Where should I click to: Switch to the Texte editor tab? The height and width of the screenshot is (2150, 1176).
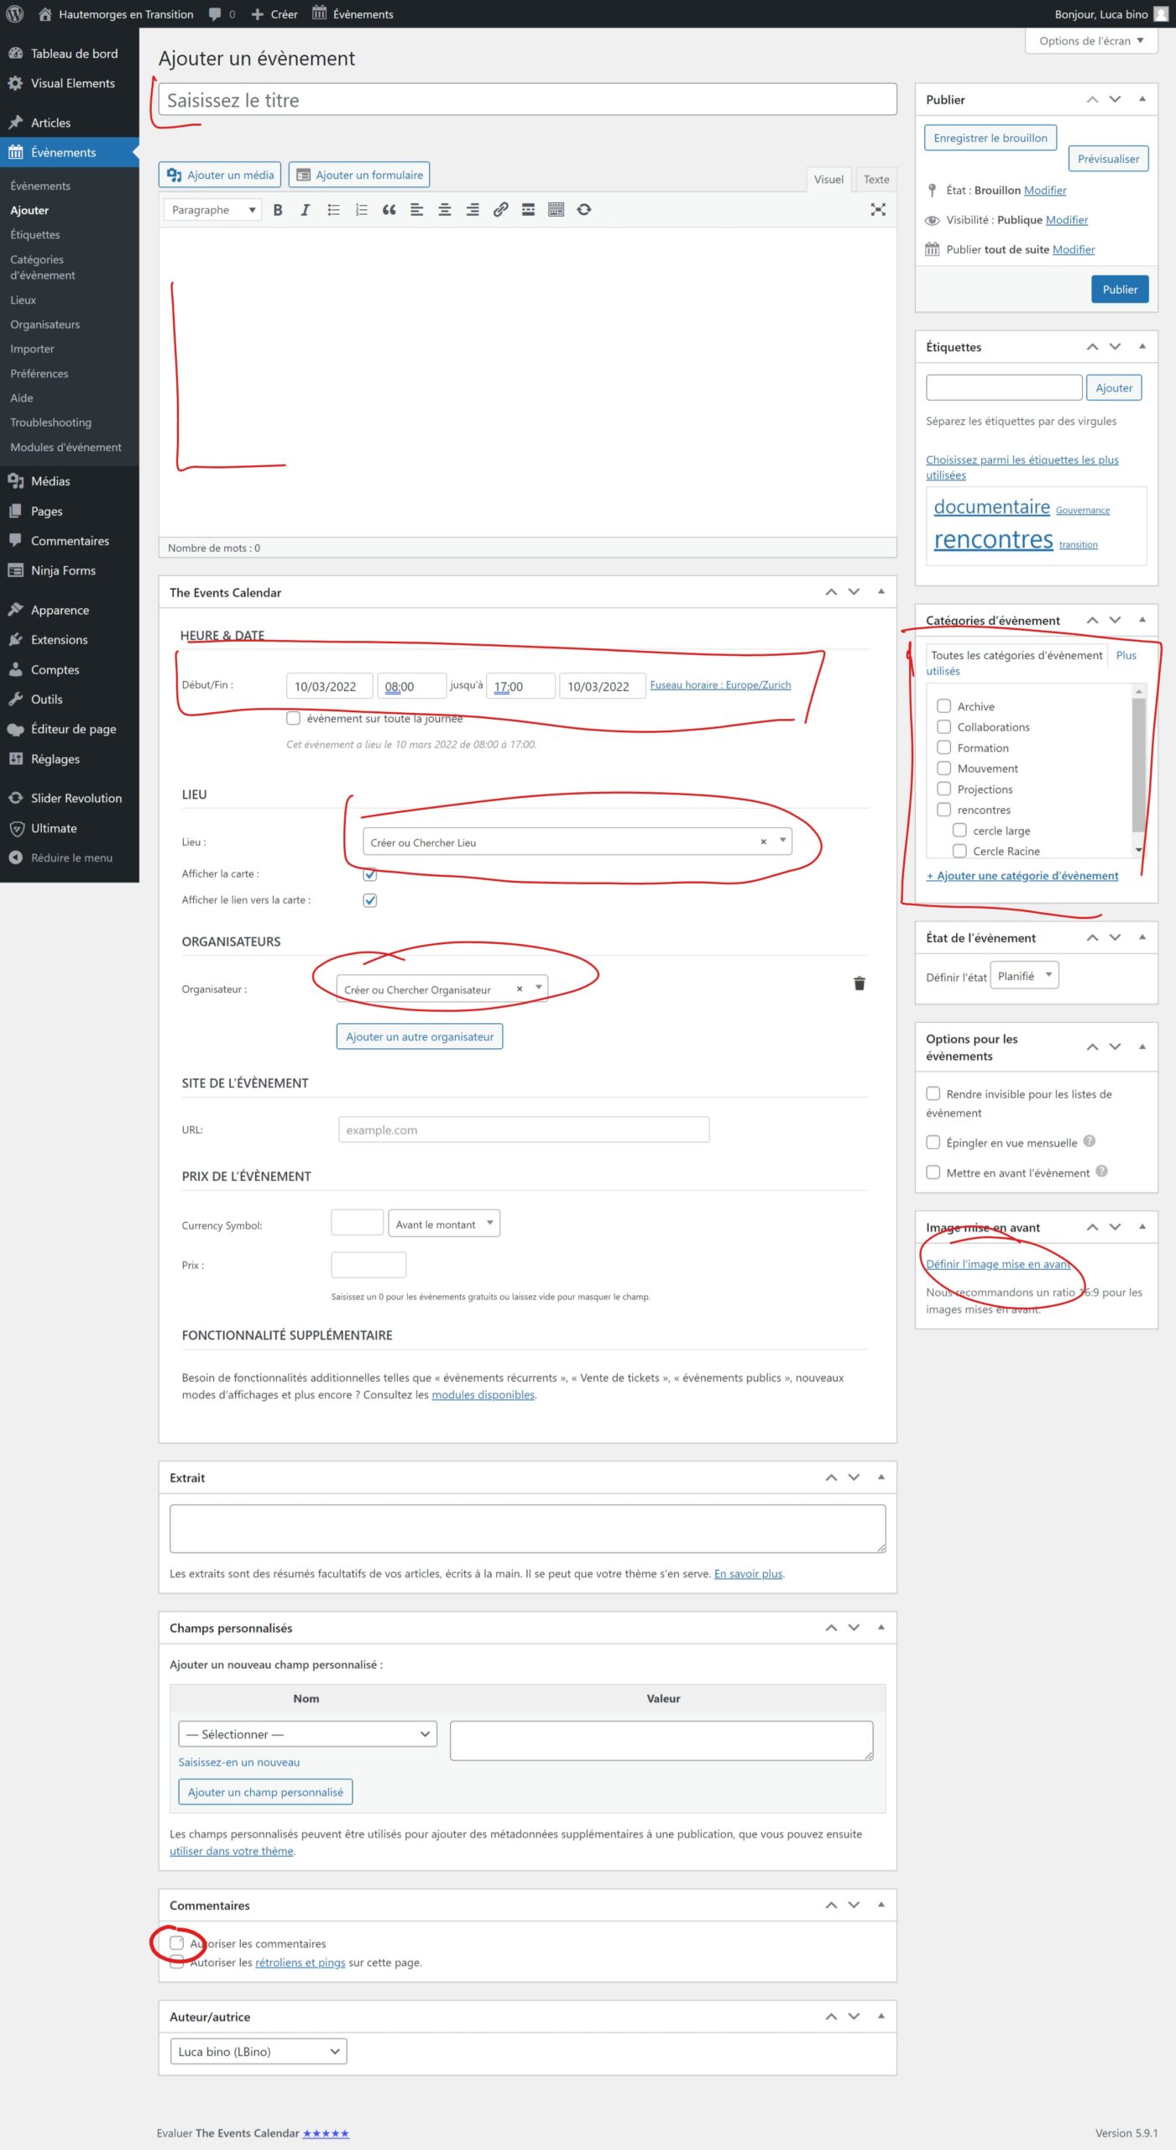click(875, 180)
